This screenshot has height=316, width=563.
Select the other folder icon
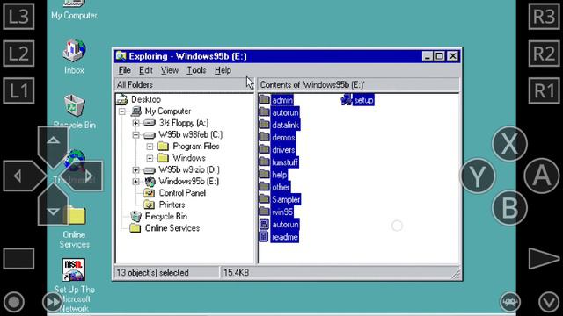point(264,186)
